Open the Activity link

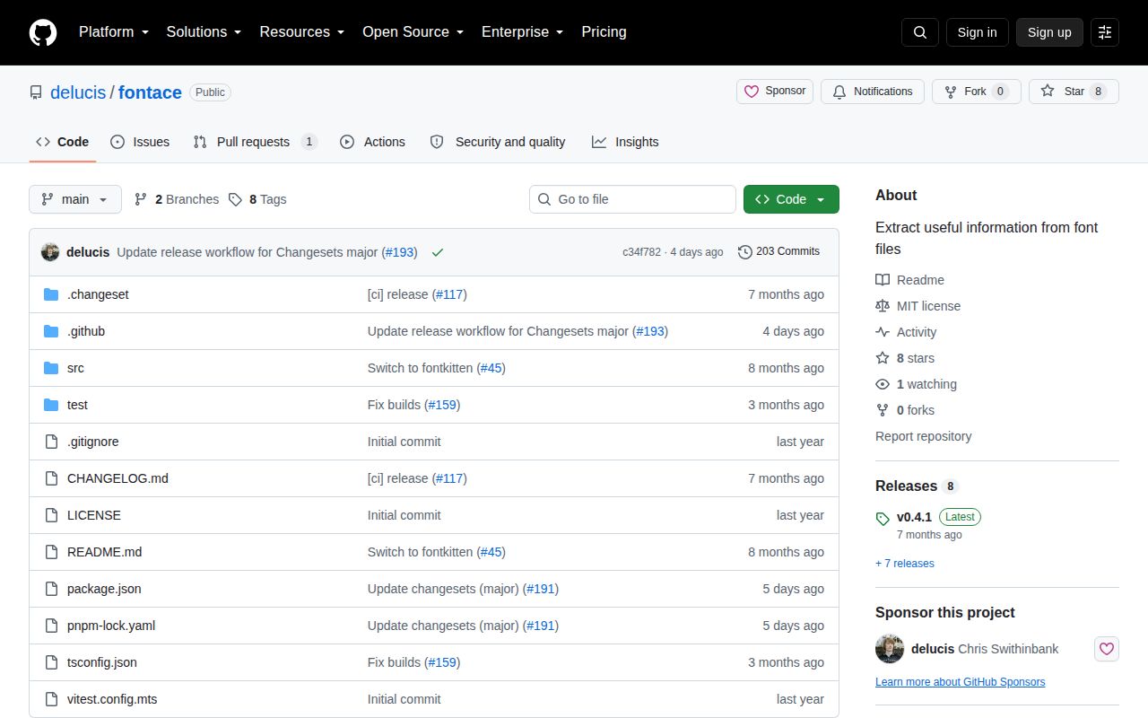click(906, 332)
